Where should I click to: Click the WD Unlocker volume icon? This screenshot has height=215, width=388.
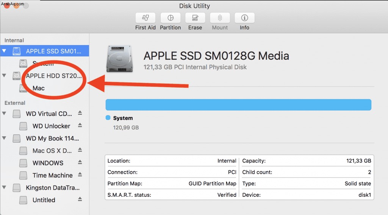pyautogui.click(x=23, y=126)
